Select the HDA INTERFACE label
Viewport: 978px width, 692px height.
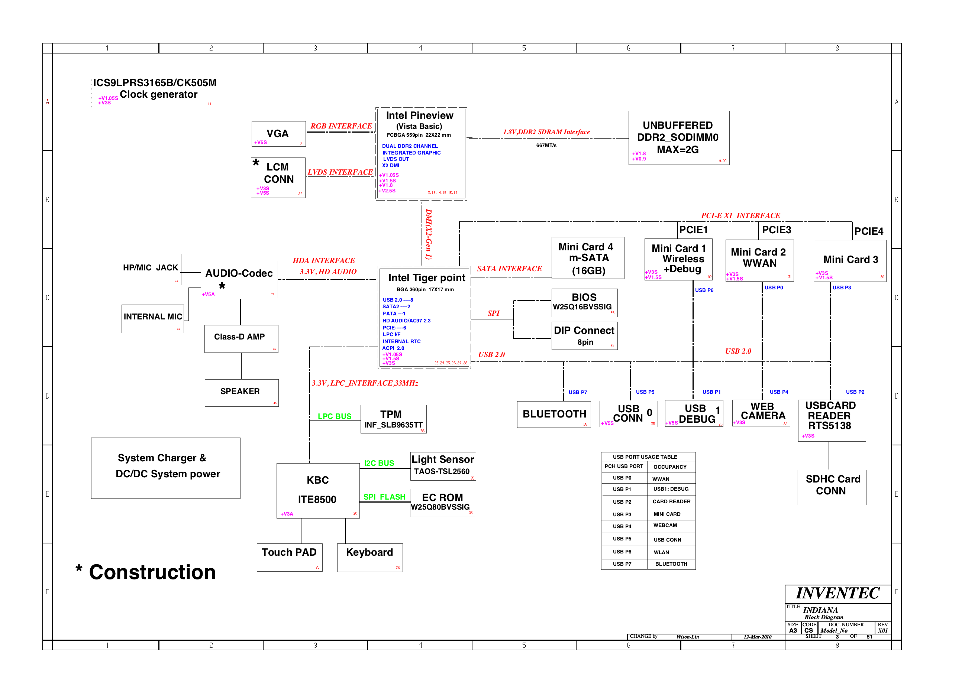324,260
